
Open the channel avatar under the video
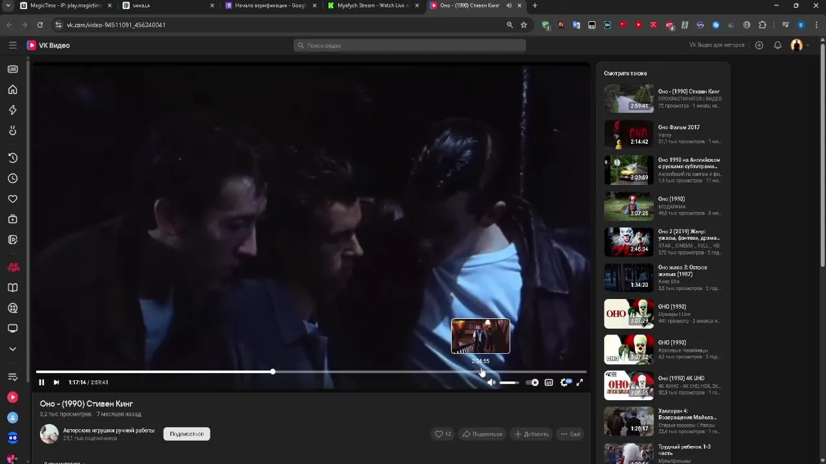tap(49, 434)
